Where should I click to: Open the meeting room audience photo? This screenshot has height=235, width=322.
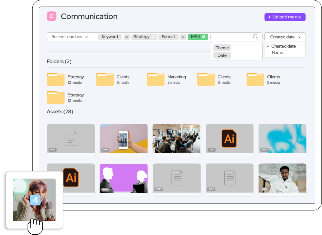177,139
